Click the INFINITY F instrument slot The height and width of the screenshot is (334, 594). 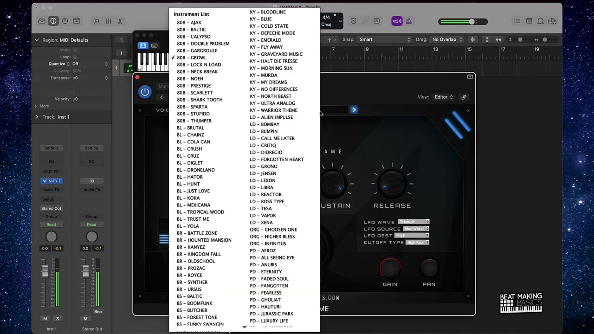coord(51,181)
